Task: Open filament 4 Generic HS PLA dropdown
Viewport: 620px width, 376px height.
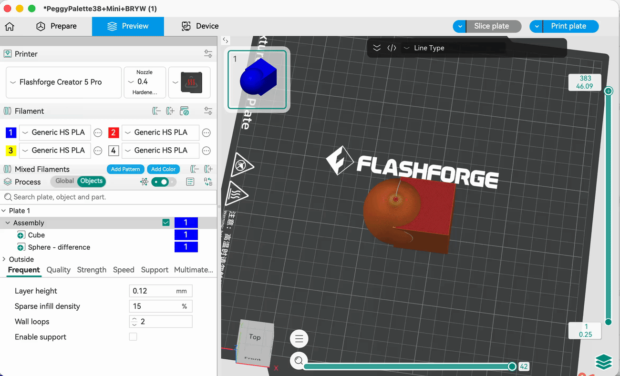Action: 160,151
